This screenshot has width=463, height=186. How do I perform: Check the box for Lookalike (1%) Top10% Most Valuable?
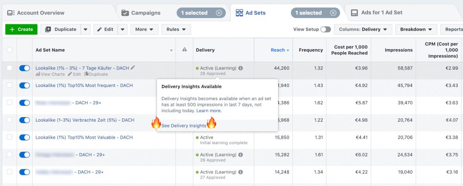[x=9, y=137]
